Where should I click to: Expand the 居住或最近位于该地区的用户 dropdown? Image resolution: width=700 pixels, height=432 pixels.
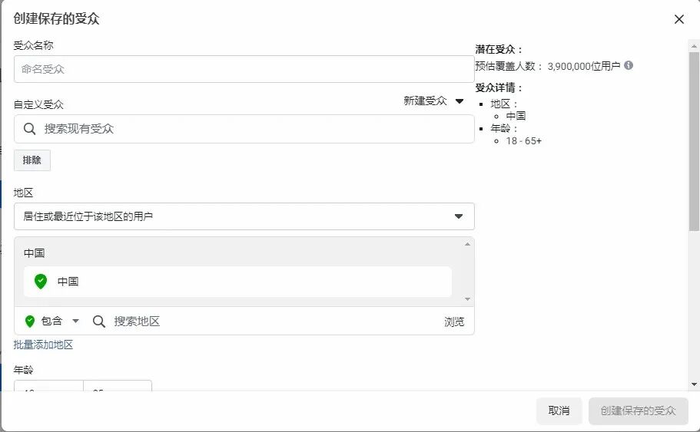click(244, 216)
